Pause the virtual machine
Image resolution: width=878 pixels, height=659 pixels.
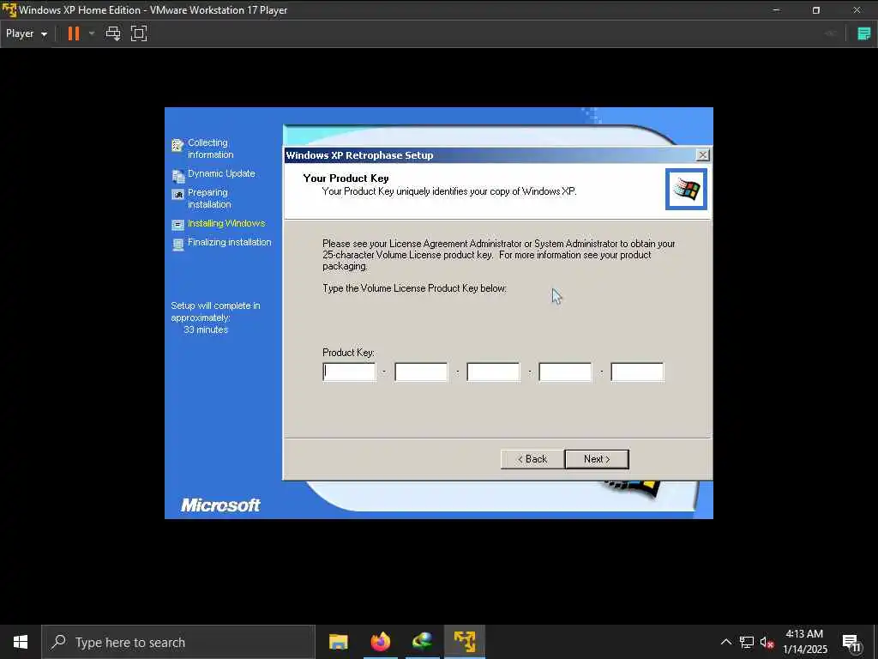(x=74, y=33)
